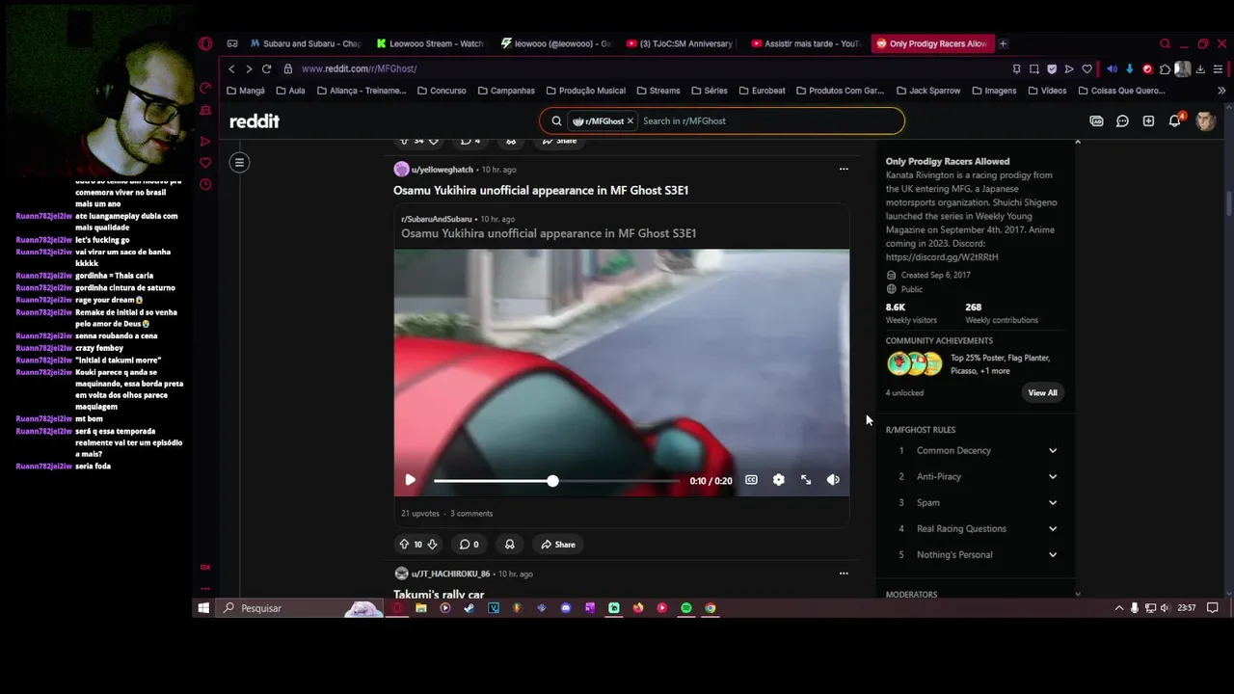View All community achievements
This screenshot has width=1234, height=694.
click(x=1042, y=392)
